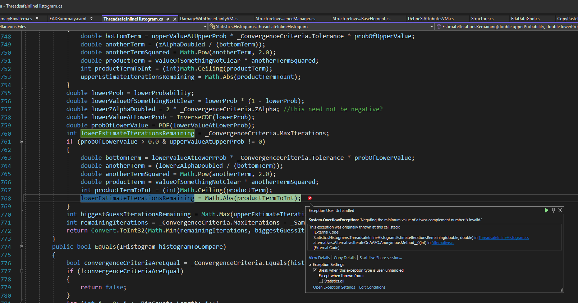Open the FdaDataGrid.cs tab
The image size is (578, 303).
pos(525,19)
